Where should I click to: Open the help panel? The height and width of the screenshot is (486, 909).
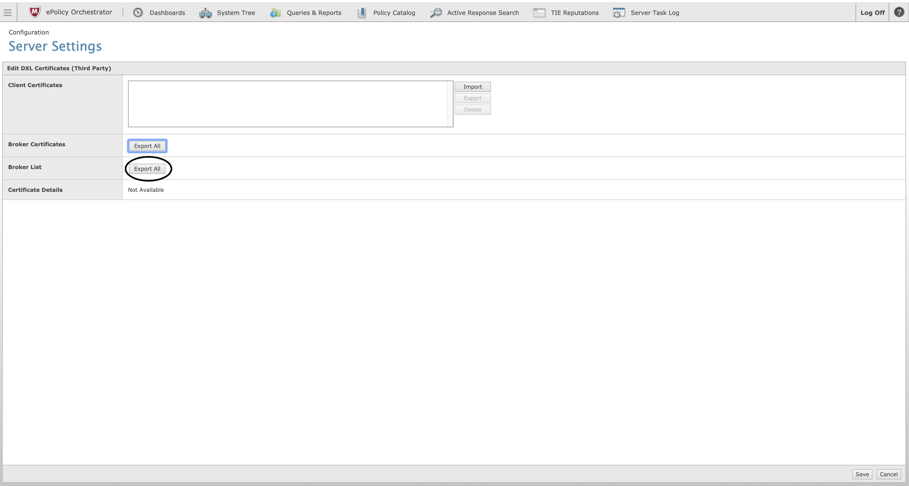(x=898, y=12)
